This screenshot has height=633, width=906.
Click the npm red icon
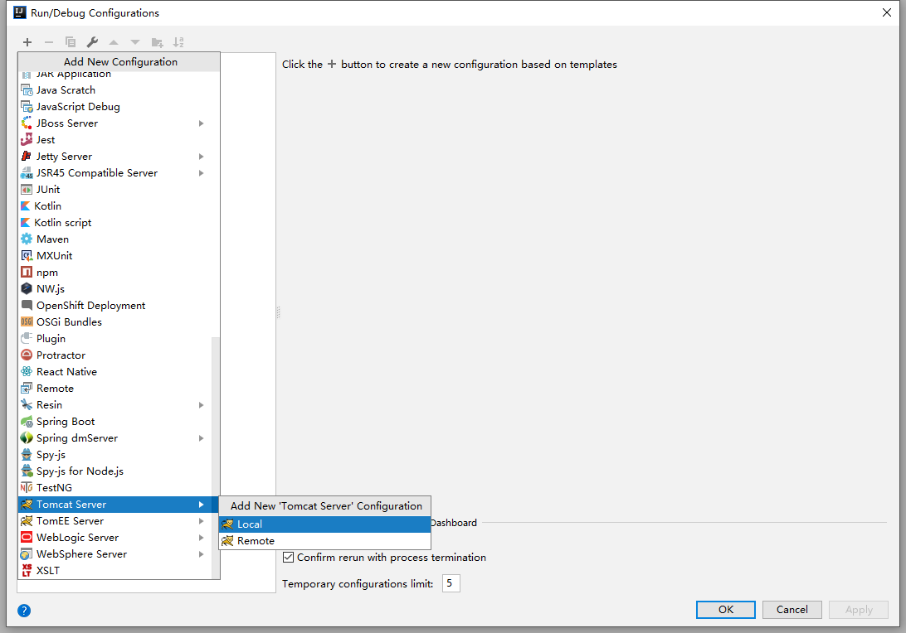[x=27, y=272]
